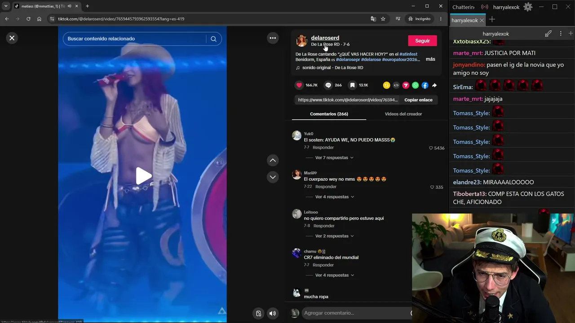Image resolution: width=575 pixels, height=323 pixels.
Task: Open Yuk0's commenter avatar
Action: 296,135
